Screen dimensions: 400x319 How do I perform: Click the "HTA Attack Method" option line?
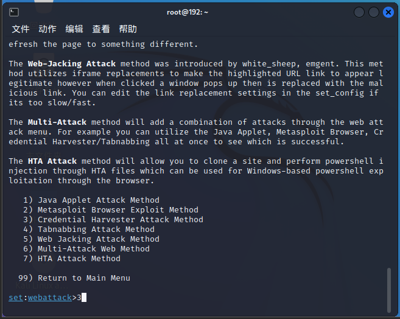pyautogui.click(x=79, y=259)
